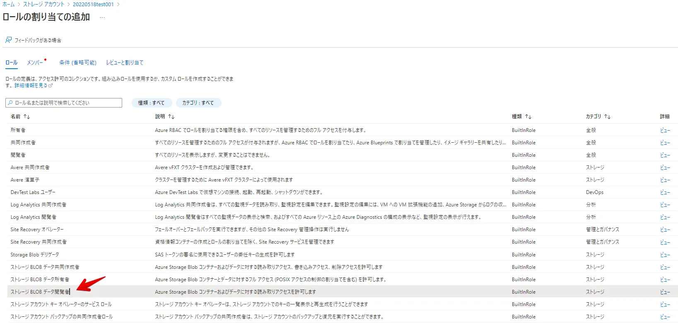Open ビュー for ストレージ BLOB データ共同作成者
The height and width of the screenshot is (323, 678).
click(x=665, y=267)
